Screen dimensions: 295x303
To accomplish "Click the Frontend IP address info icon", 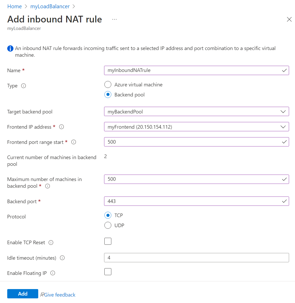I will (61, 127).
